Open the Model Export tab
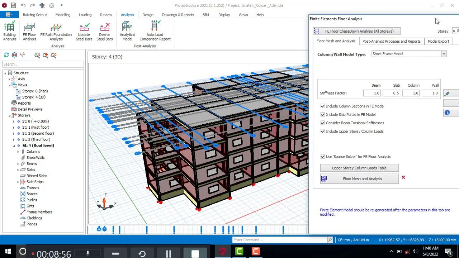The image size is (459, 258). click(x=438, y=41)
